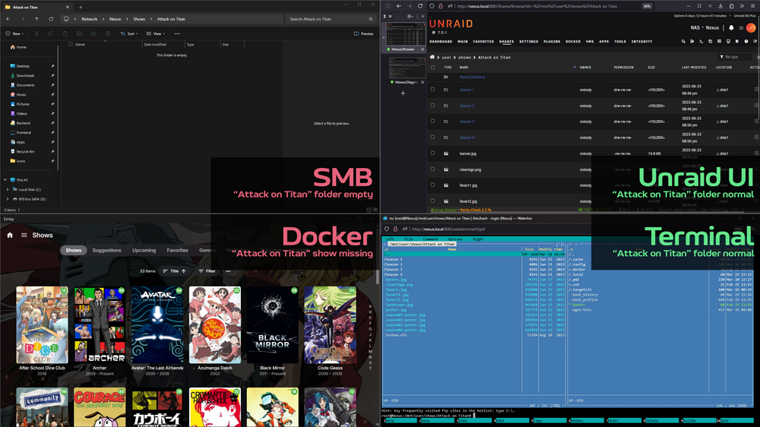760x427 pixels.
Task: Switch to Emby Suggestions tab
Action: pos(106,251)
